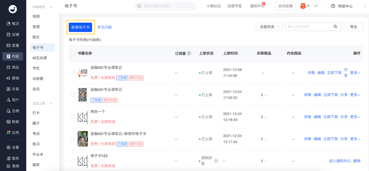Click the 输入商品名称 search field

coord(308,27)
